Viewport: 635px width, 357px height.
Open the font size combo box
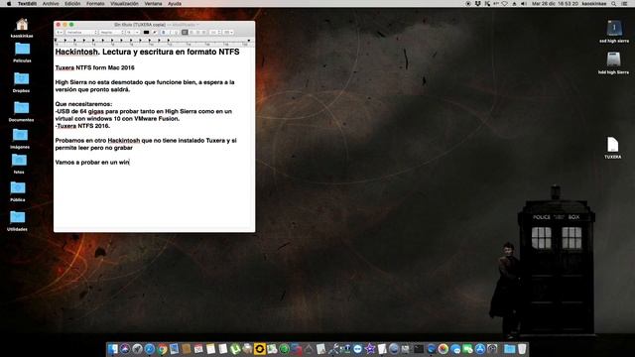click(x=132, y=33)
